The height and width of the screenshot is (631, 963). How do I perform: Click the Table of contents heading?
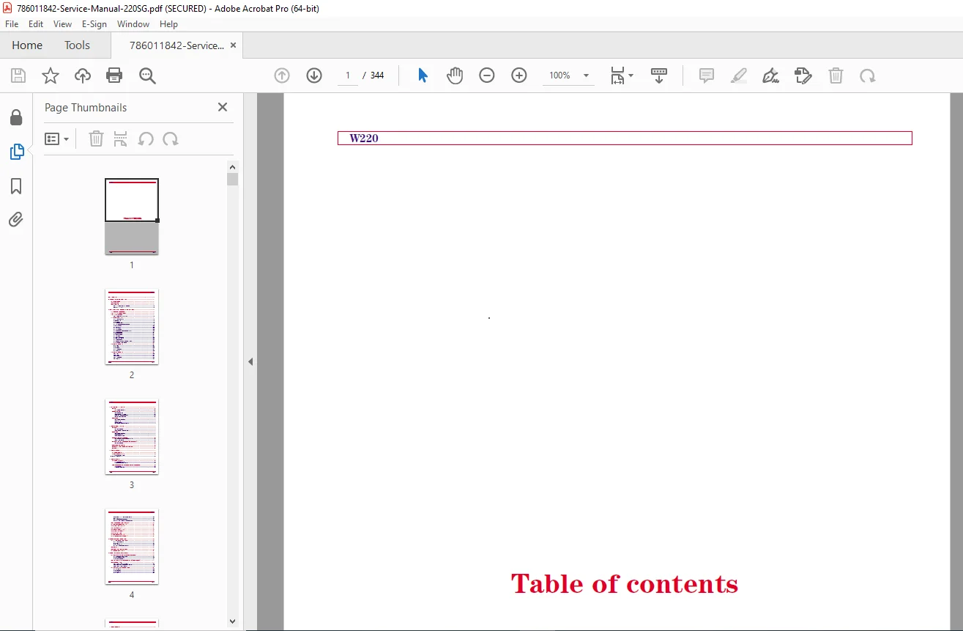click(625, 583)
